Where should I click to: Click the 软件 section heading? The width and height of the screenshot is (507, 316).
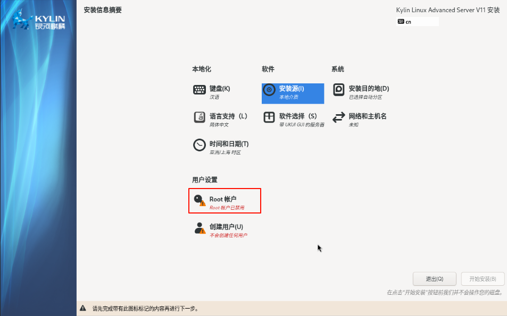coord(268,69)
